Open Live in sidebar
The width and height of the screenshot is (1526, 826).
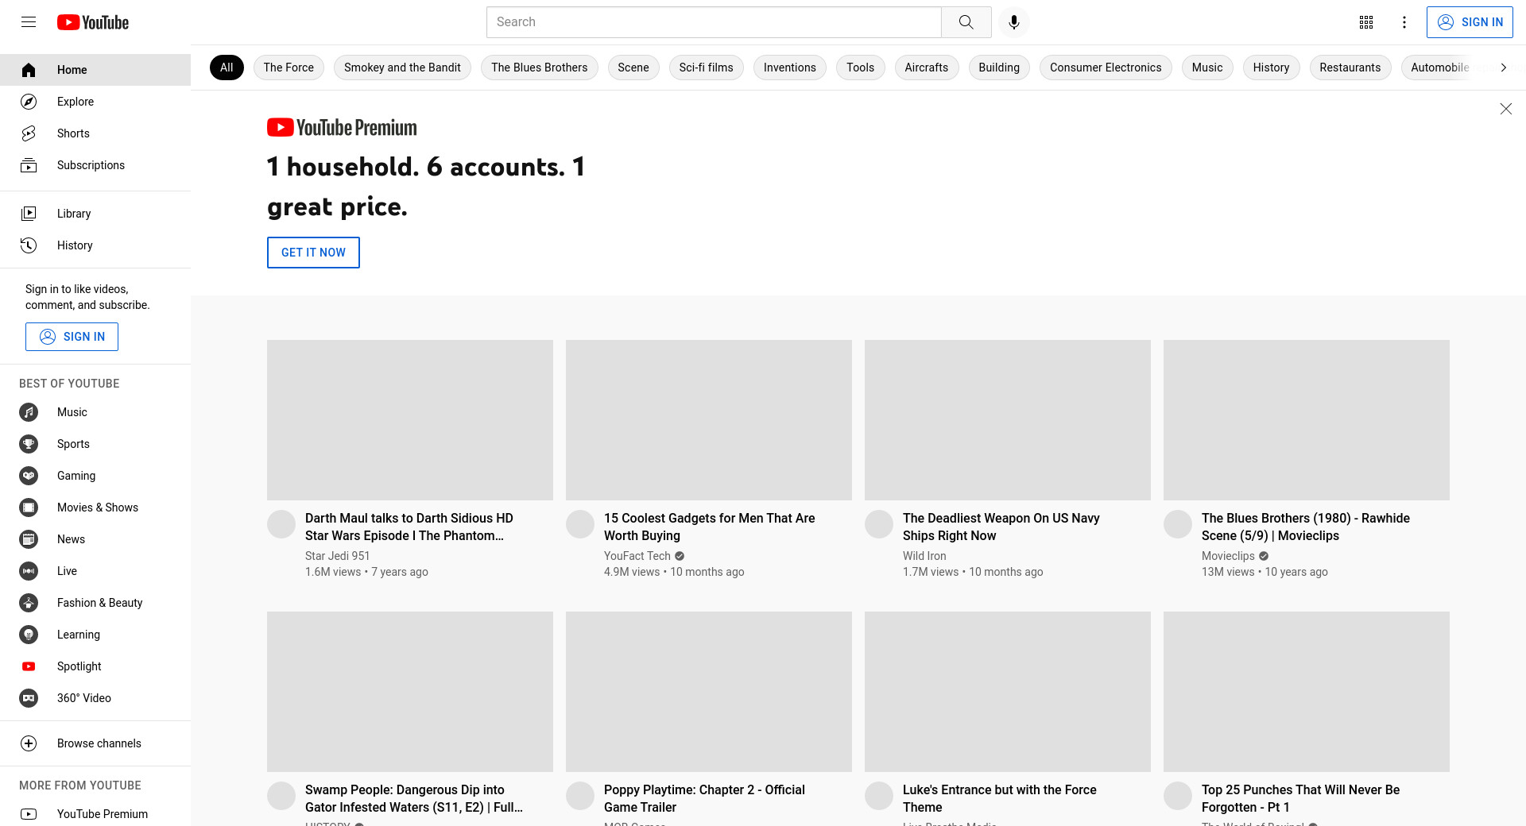[x=95, y=571]
